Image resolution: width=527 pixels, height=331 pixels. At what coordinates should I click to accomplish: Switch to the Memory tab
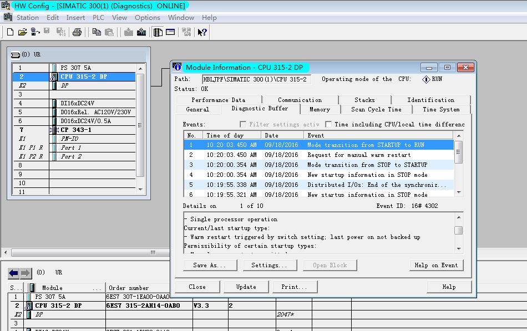(x=320, y=109)
